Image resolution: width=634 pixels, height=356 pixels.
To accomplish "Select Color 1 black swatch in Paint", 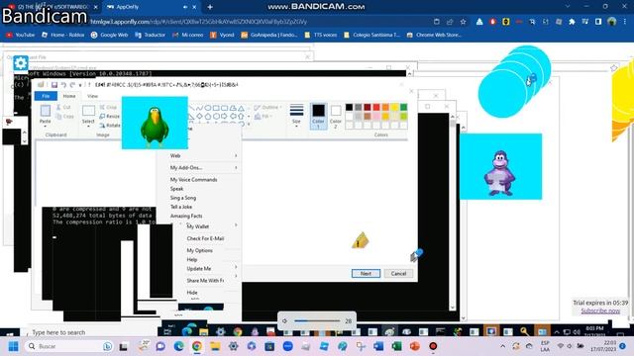I will click(x=318, y=116).
